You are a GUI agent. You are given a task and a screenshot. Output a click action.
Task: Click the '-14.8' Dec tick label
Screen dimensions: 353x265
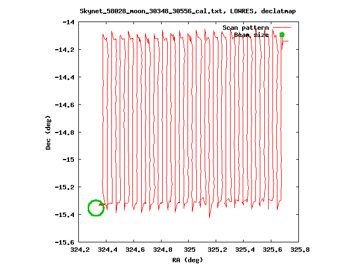point(65,132)
